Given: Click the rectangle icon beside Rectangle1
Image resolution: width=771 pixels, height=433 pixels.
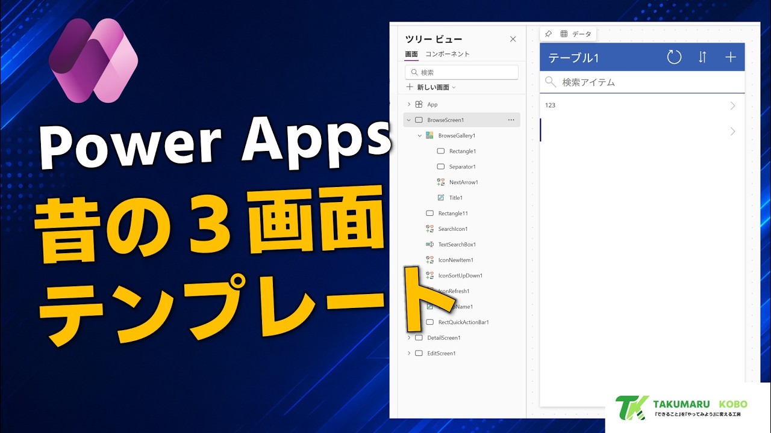Looking at the screenshot, I should (441, 152).
